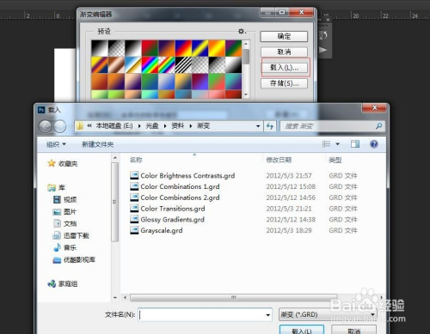Screen dimensions: 430x334
Task: Click 载入(L)... button in gradient editor
Action: pos(285,68)
